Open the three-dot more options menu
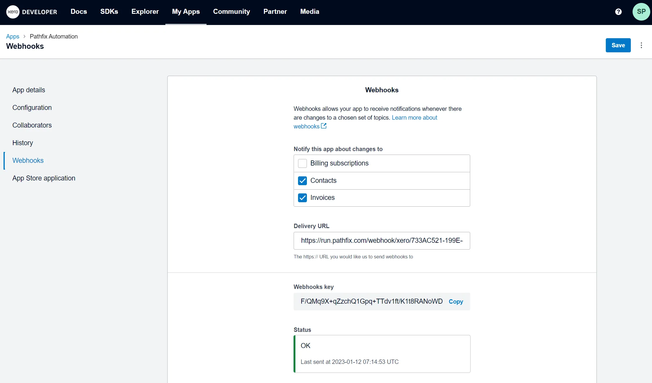The image size is (652, 383). (641, 45)
